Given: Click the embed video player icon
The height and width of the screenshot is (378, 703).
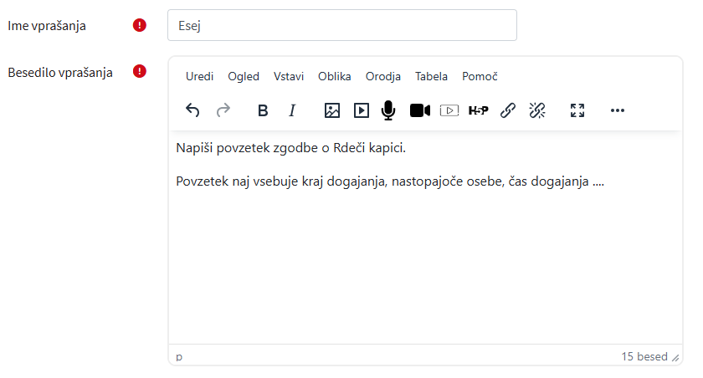Looking at the screenshot, I should pos(449,110).
